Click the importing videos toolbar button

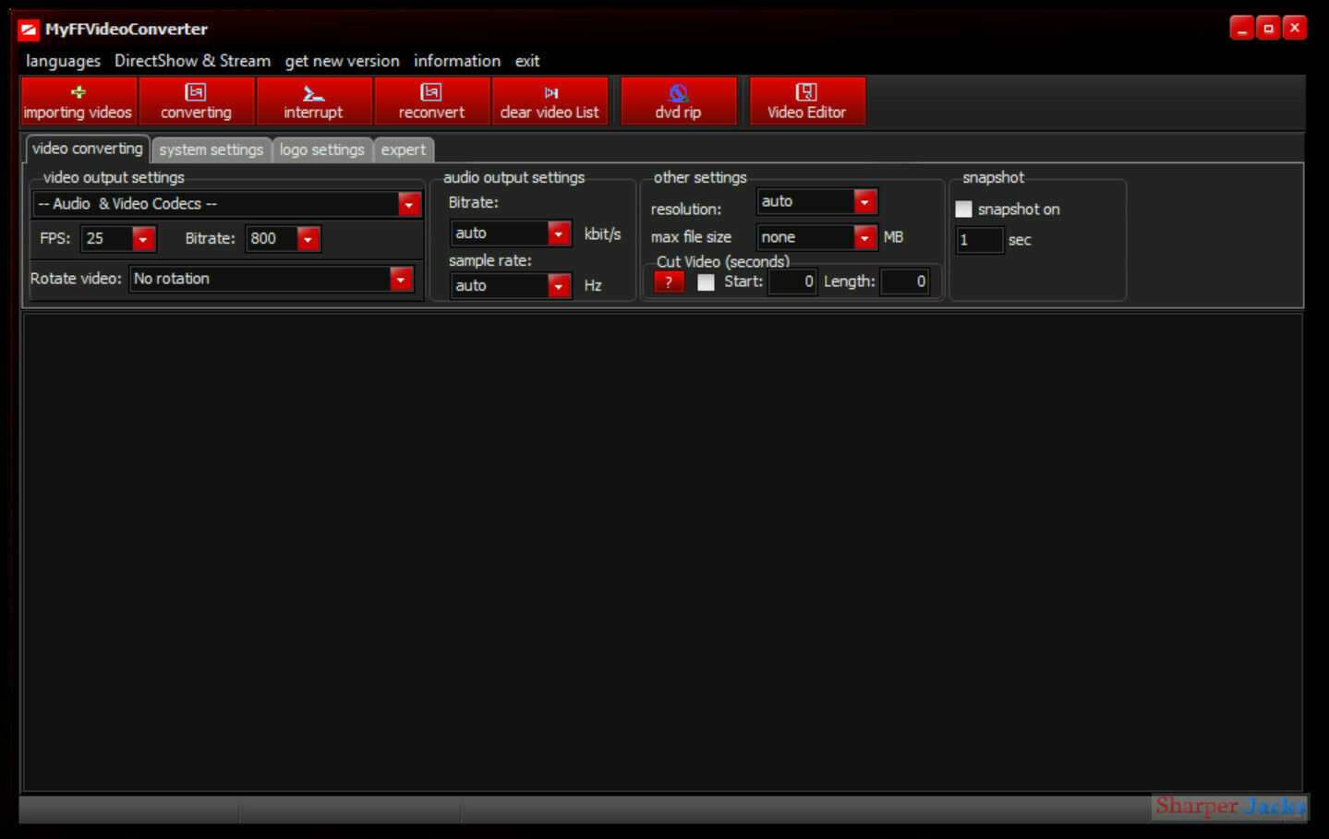[x=79, y=101]
